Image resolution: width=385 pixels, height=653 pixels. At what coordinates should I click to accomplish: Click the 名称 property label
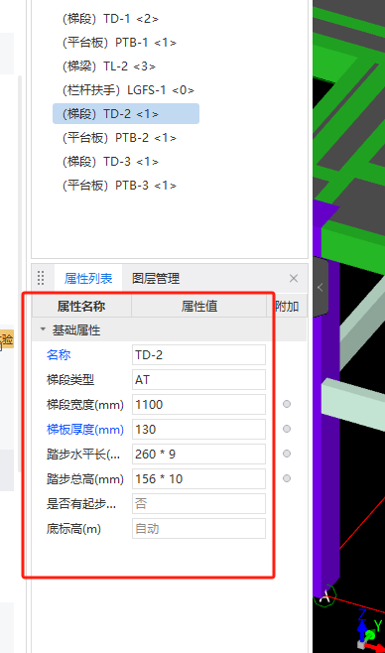(59, 355)
